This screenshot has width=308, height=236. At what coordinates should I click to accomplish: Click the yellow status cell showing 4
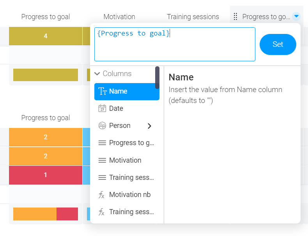46,36
